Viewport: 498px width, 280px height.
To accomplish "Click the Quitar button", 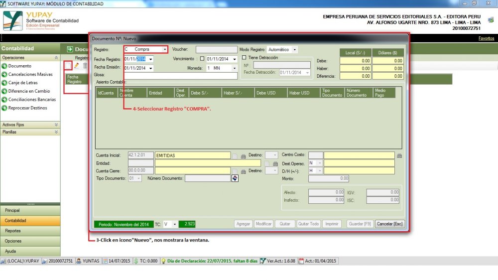I will tap(285, 224).
